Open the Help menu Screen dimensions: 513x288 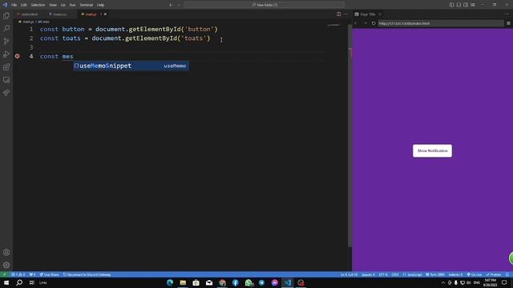[100, 5]
